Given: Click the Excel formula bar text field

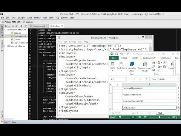Looking at the screenshot, I should pos(164,79).
